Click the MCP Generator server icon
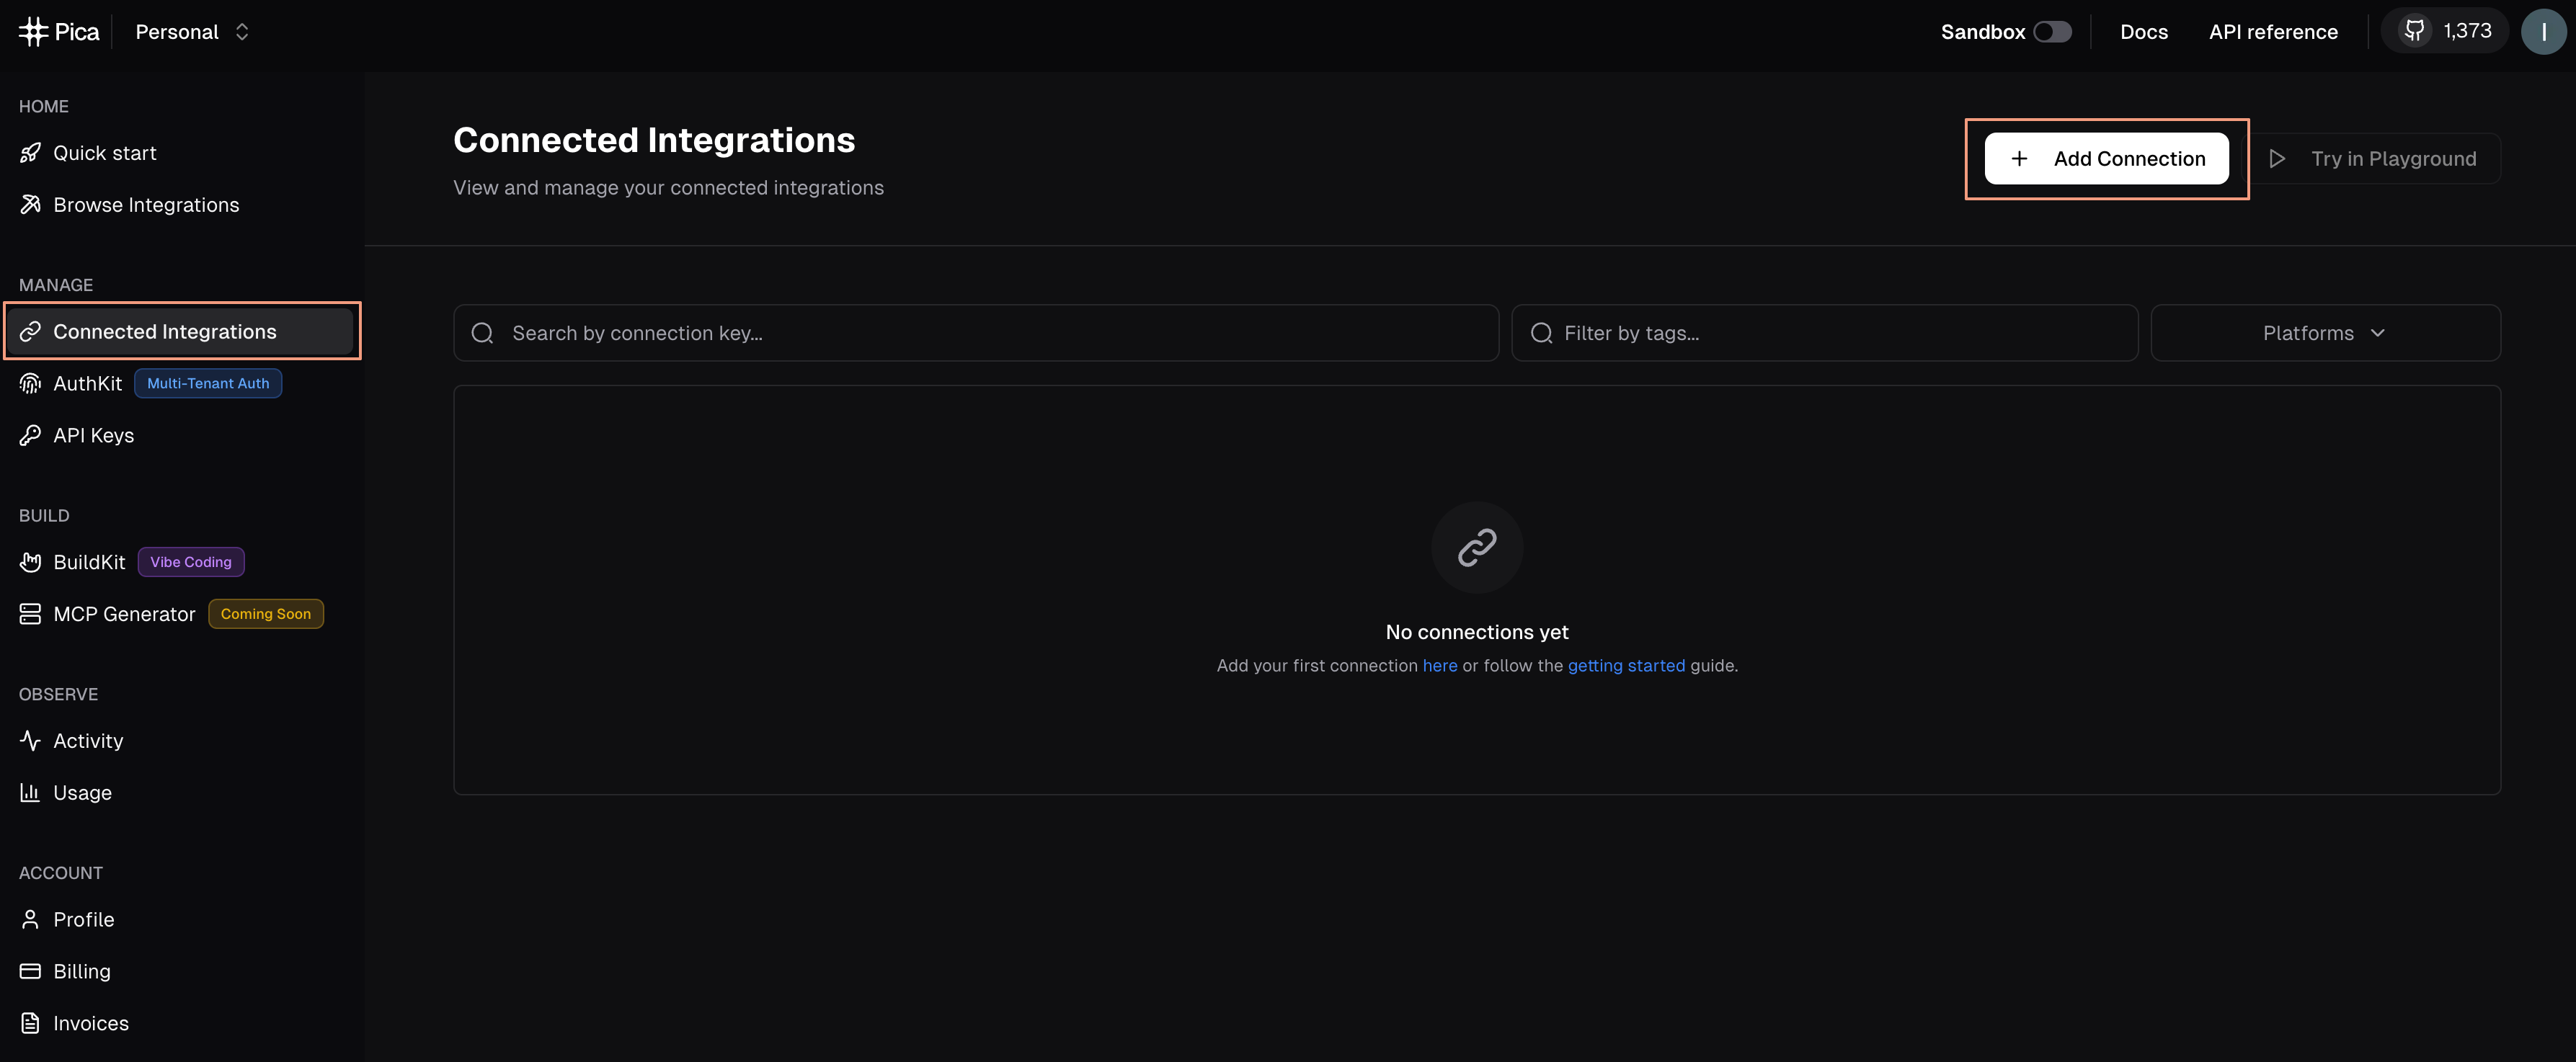The image size is (2576, 1062). (x=30, y=614)
